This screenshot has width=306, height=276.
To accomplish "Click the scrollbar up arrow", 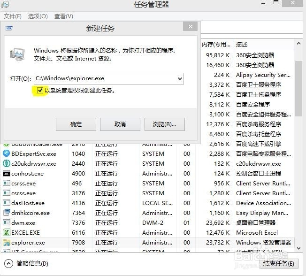I will 298,44.
